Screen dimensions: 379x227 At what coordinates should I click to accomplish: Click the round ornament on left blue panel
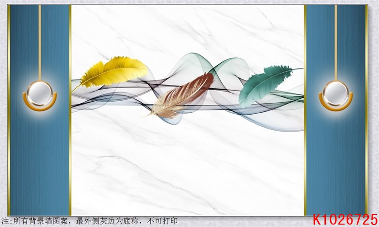point(40,95)
